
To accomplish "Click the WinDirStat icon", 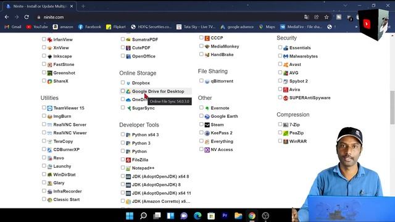I will tap(49, 175).
